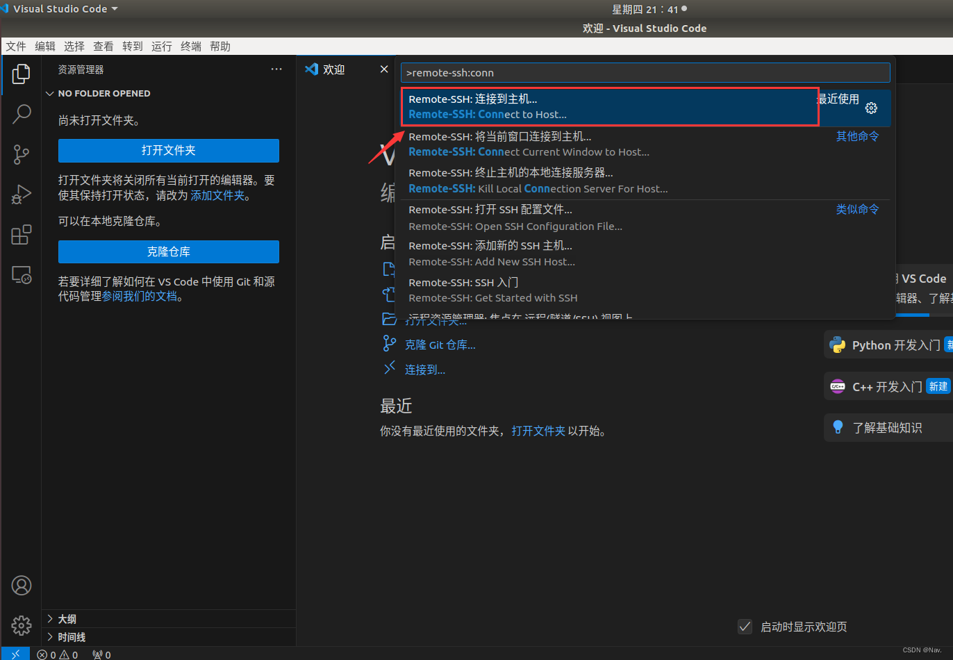Open the 运行 menu
This screenshot has width=953, height=660.
162,47
